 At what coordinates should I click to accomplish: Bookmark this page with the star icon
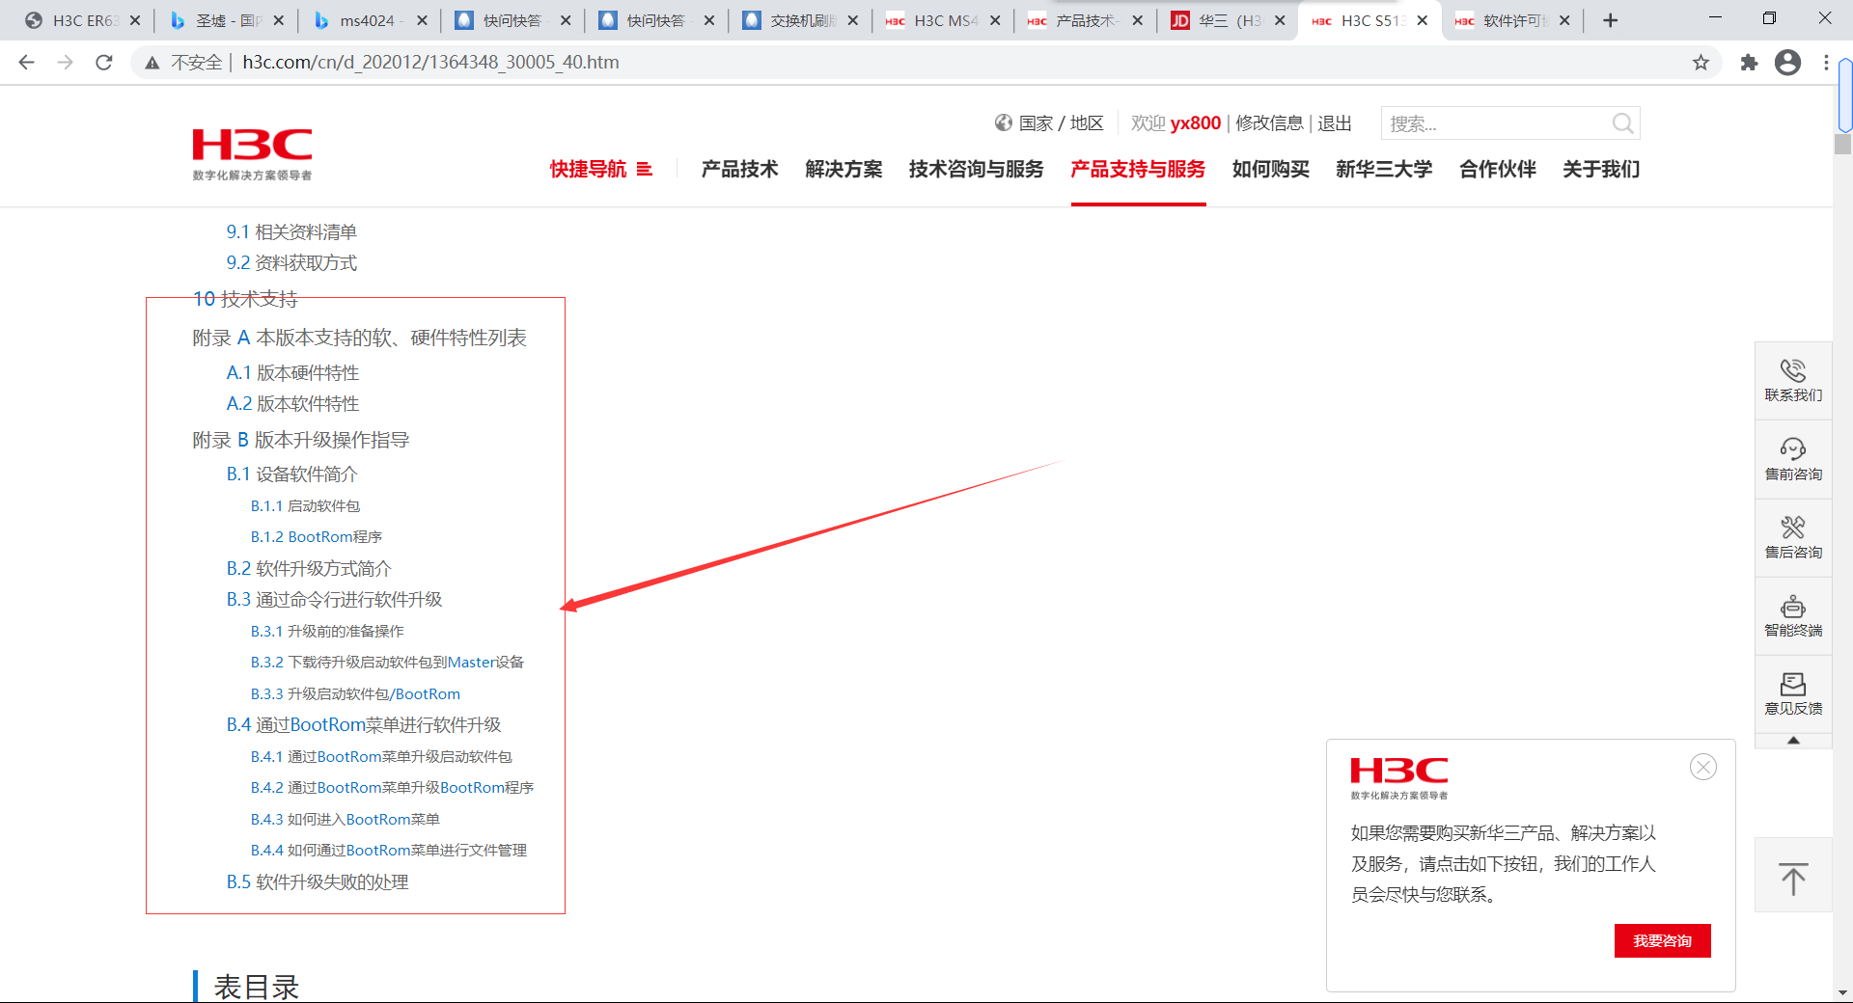(x=1701, y=63)
